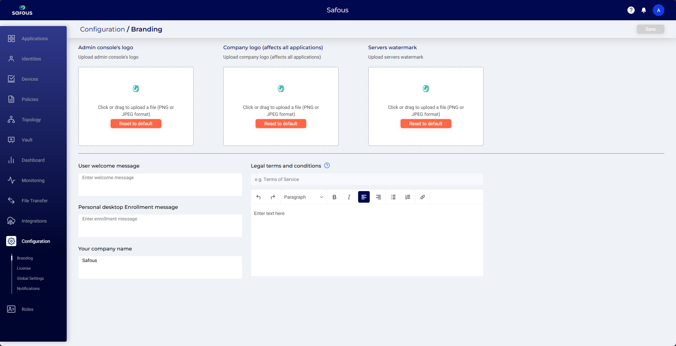This screenshot has width=676, height=346.
Task: Open the notifications bell
Action: point(644,10)
